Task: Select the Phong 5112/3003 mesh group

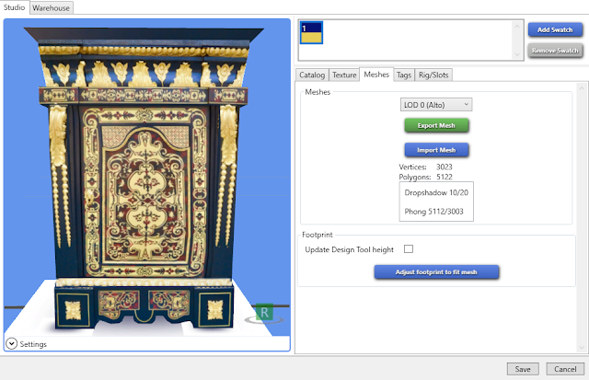Action: tap(433, 212)
